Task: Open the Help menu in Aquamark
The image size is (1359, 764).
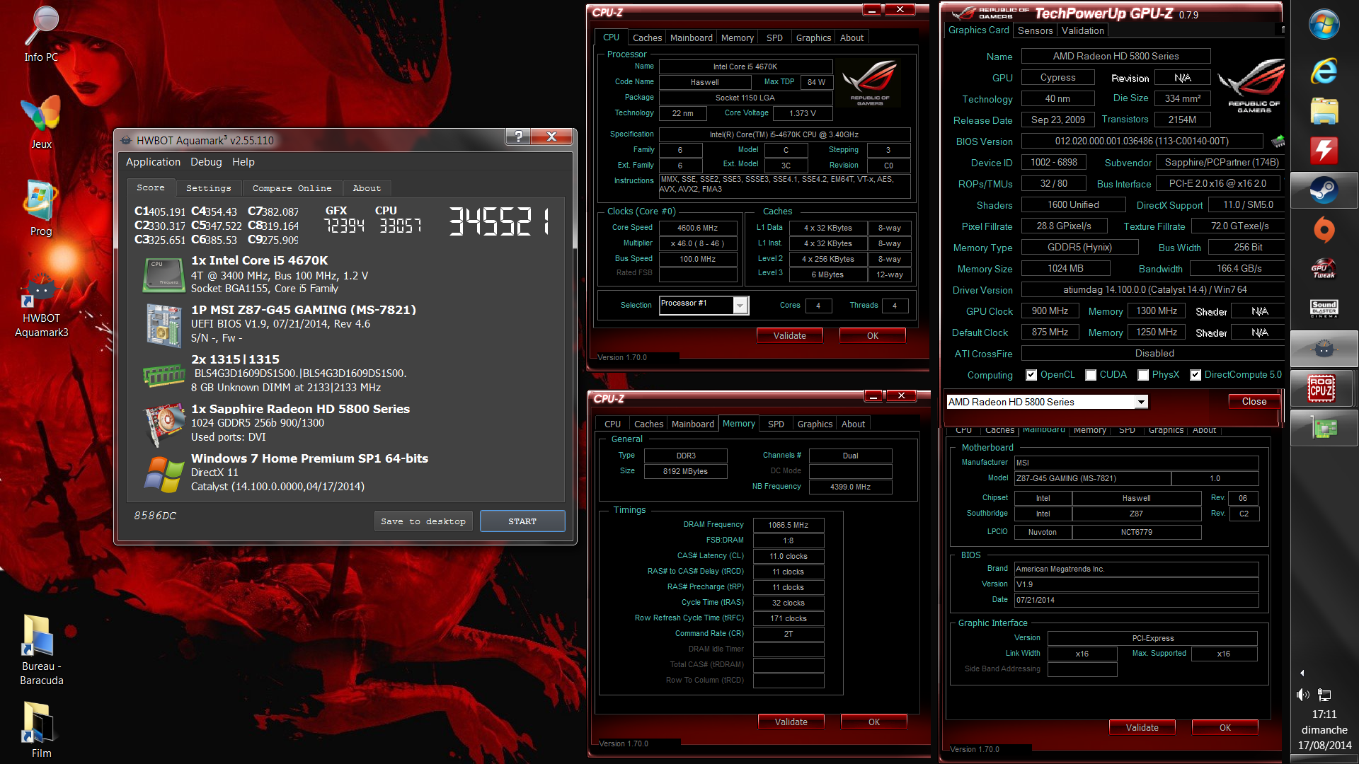Action: (243, 162)
